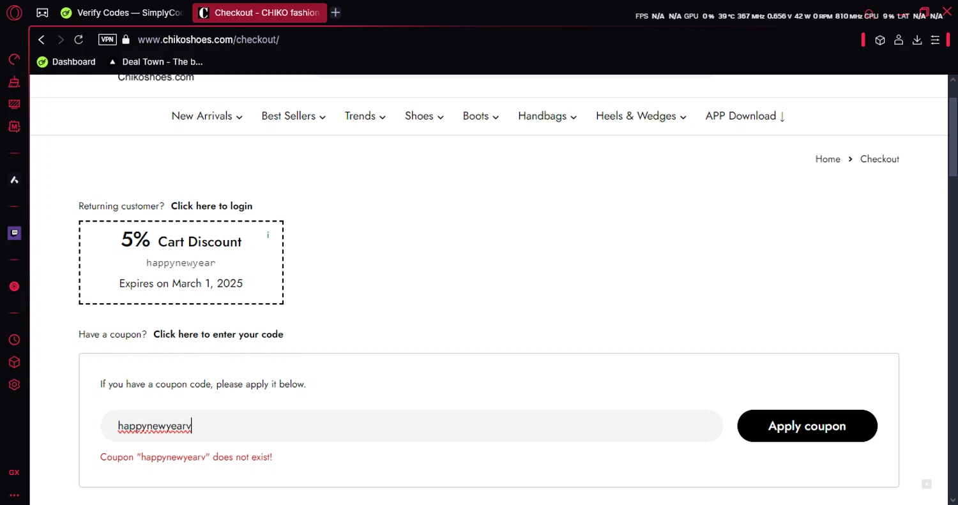Click the coupon does not exist error
958x505 pixels.
click(x=186, y=458)
